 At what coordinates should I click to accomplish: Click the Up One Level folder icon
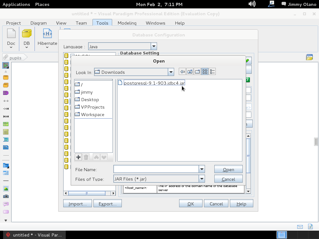[190, 72]
